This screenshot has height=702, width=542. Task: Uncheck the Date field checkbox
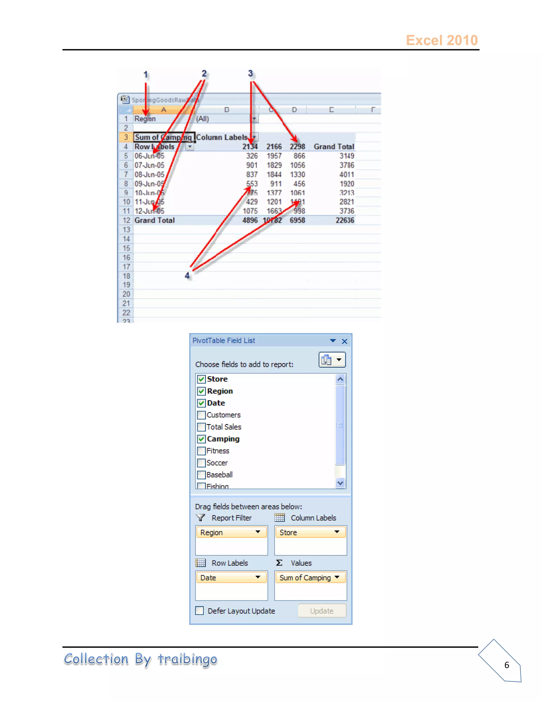201,403
